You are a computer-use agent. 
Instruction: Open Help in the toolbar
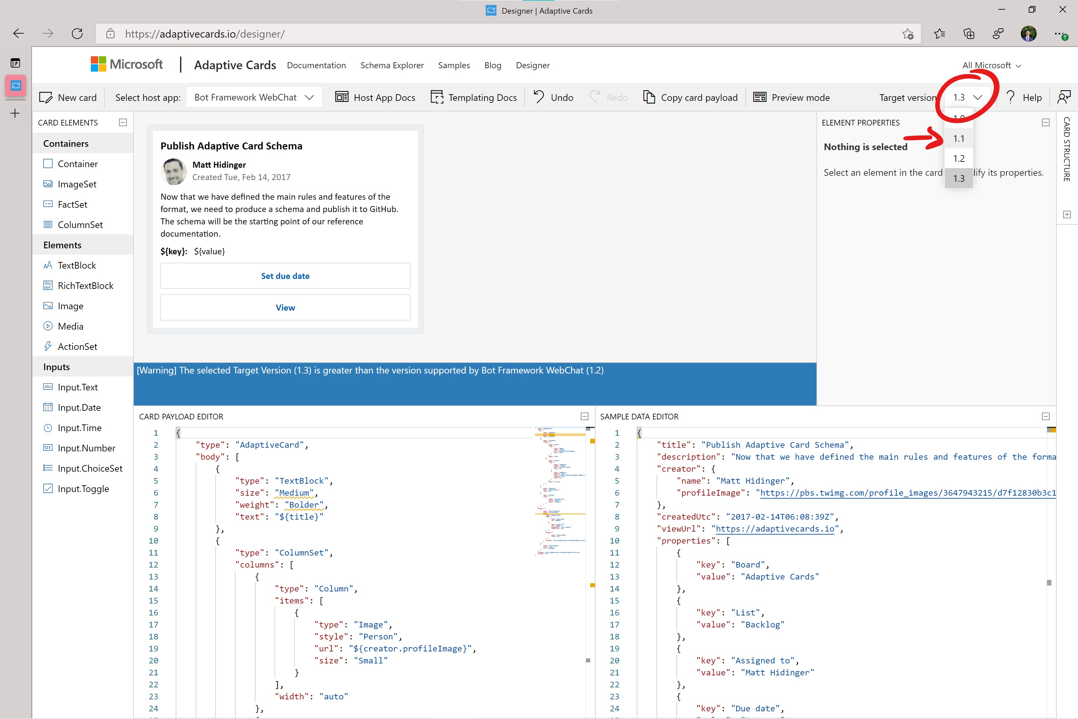[1024, 97]
